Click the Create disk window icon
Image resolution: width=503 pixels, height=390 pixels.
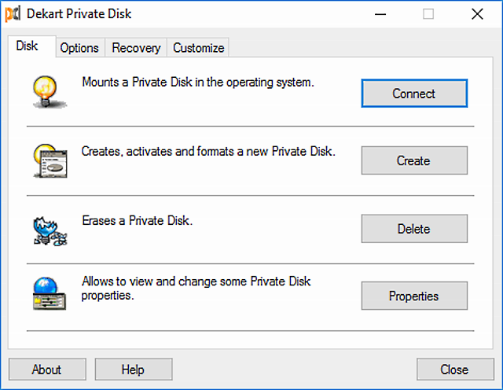(50, 161)
